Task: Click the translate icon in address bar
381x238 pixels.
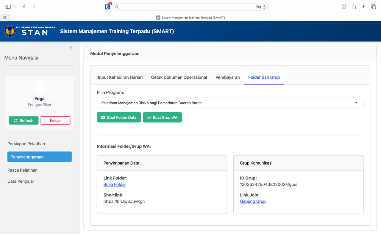Action: pos(258,7)
